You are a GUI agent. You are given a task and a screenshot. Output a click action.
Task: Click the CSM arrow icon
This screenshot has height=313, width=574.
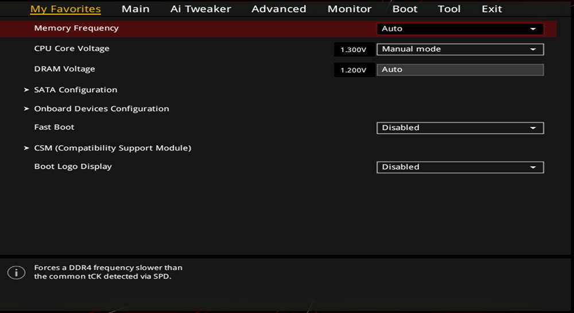(26, 148)
